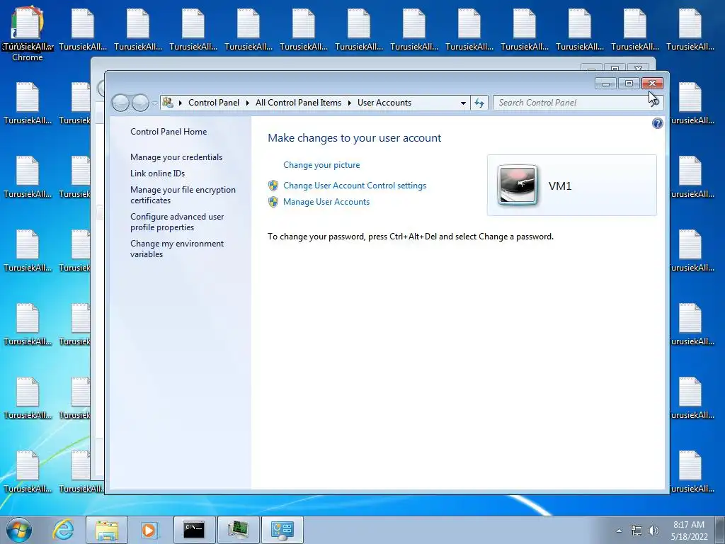Viewport: 725px width, 544px height.
Task: Open the clock showing 8:17 AM
Action: tap(689, 531)
